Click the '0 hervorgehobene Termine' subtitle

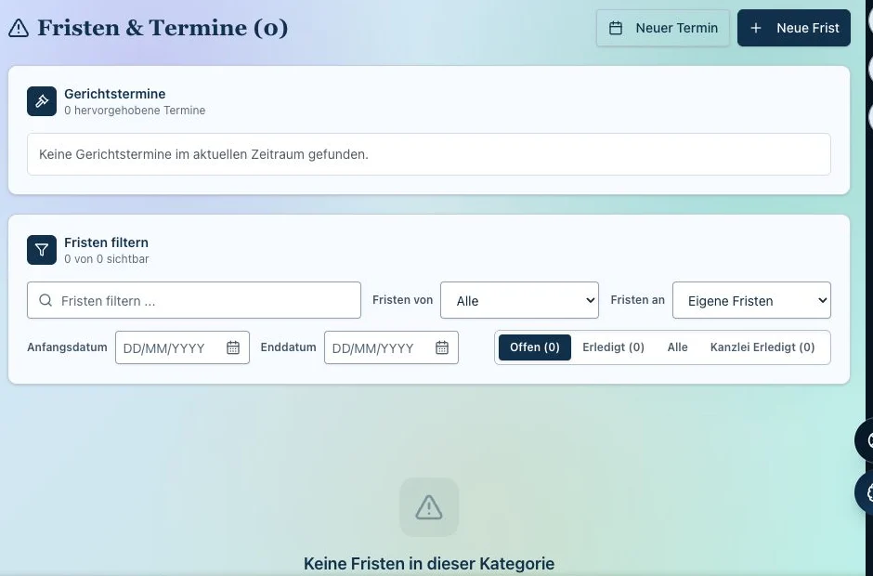[135, 111]
